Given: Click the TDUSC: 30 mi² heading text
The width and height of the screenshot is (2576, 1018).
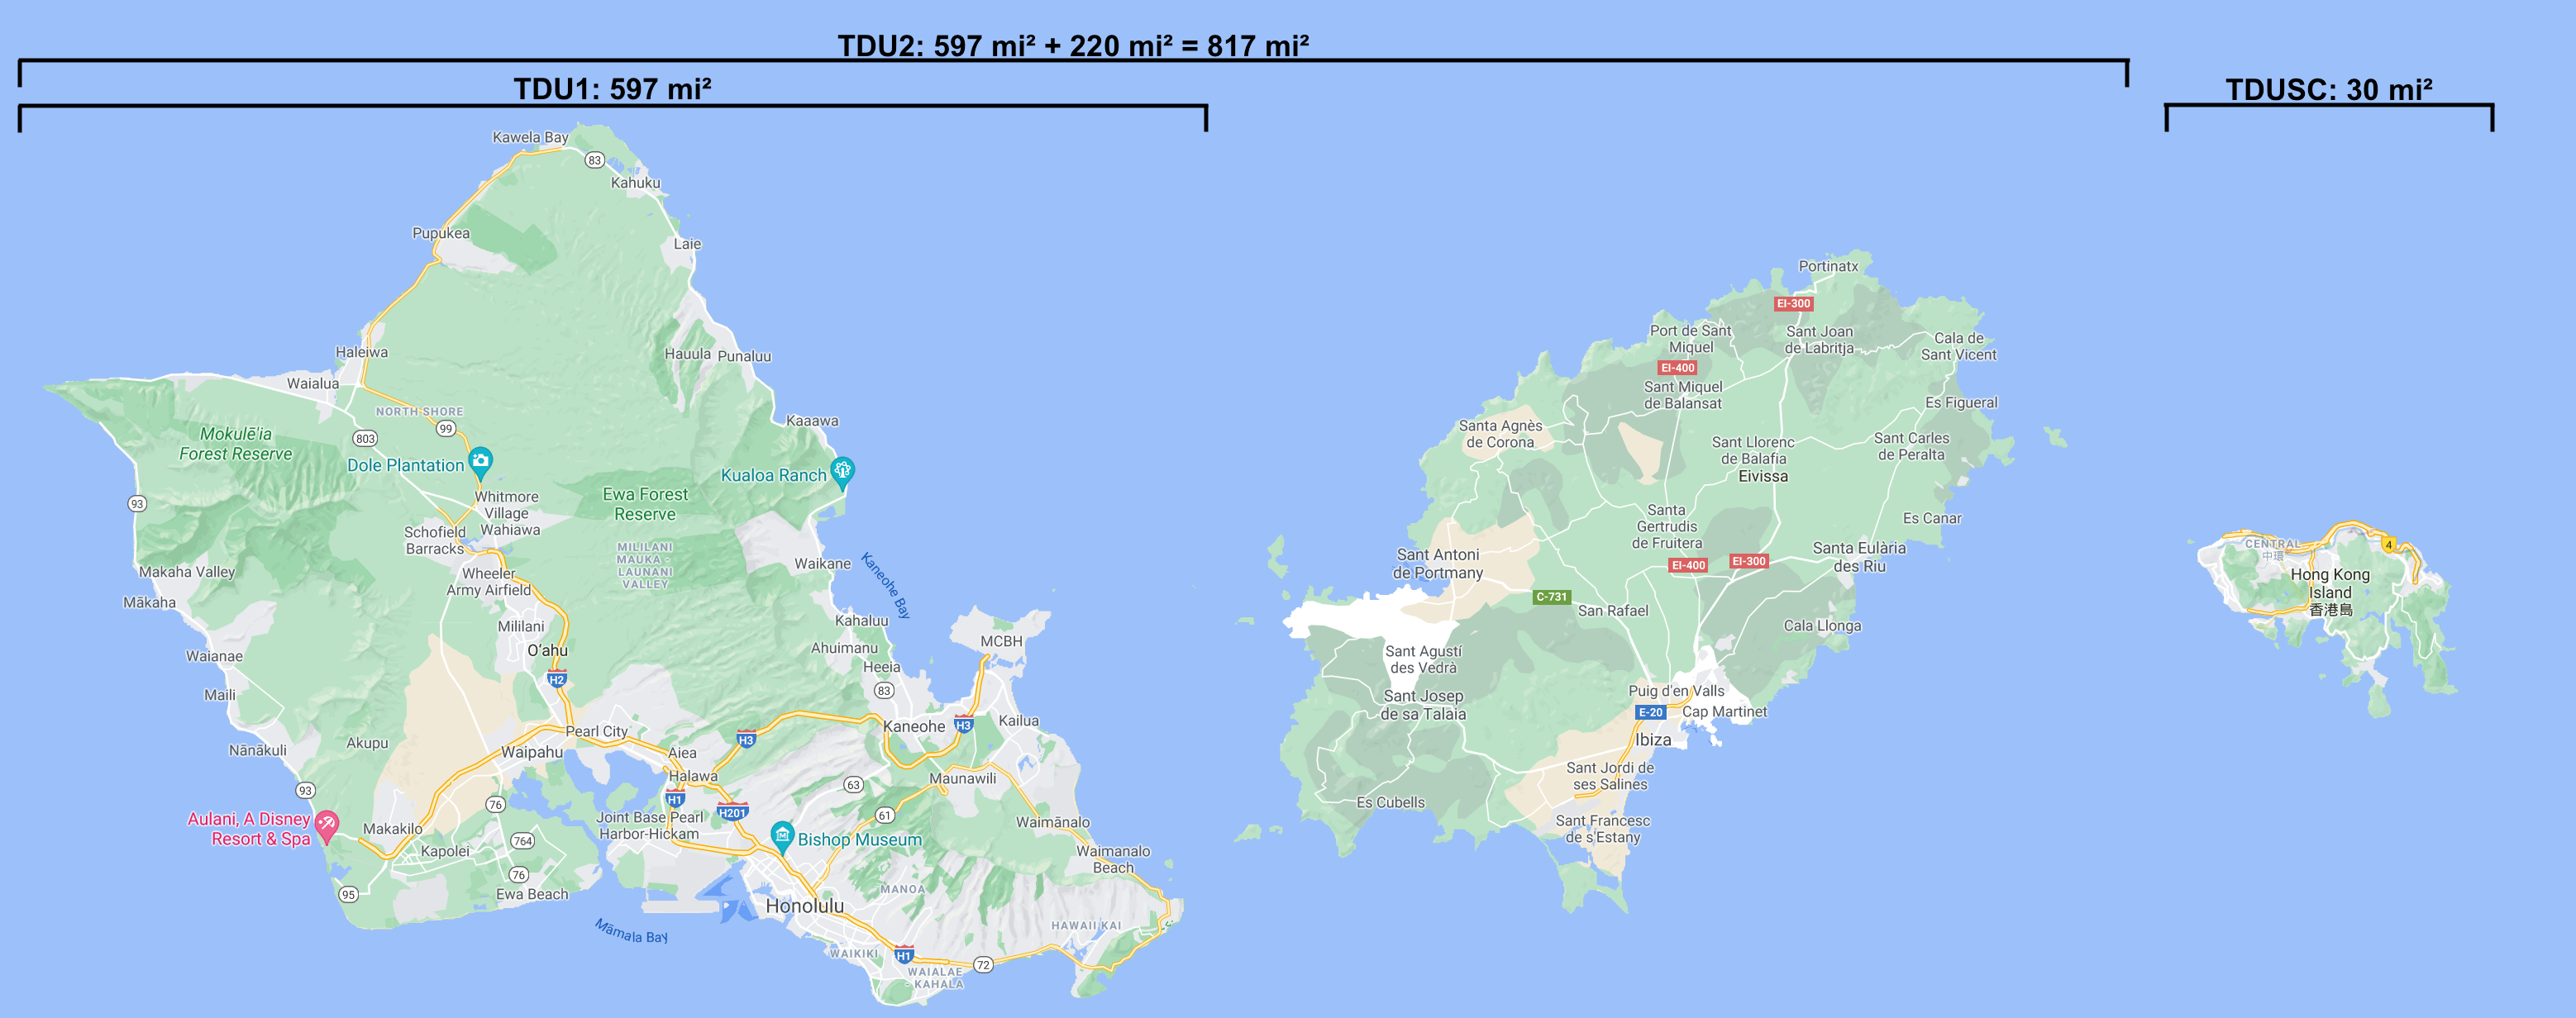Looking at the screenshot, I should 2328,90.
